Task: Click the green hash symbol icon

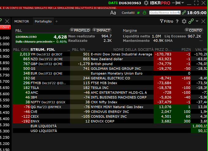Action: [x=138, y=13]
